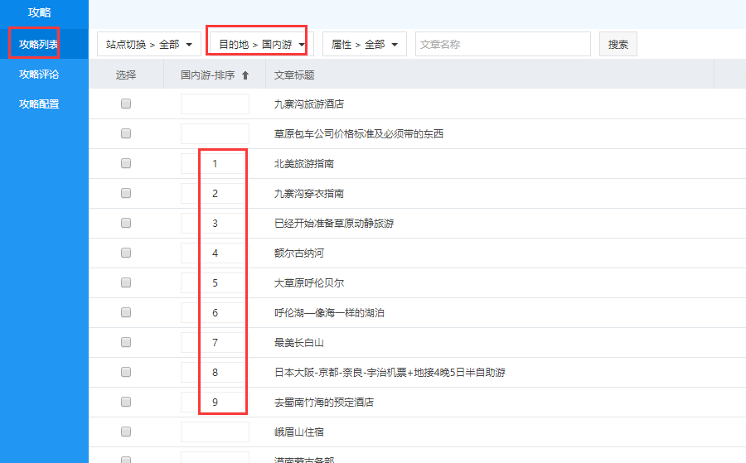Image resolution: width=746 pixels, height=463 pixels.
Task: Open 攻略列表 in the sidebar
Action: [x=39, y=44]
